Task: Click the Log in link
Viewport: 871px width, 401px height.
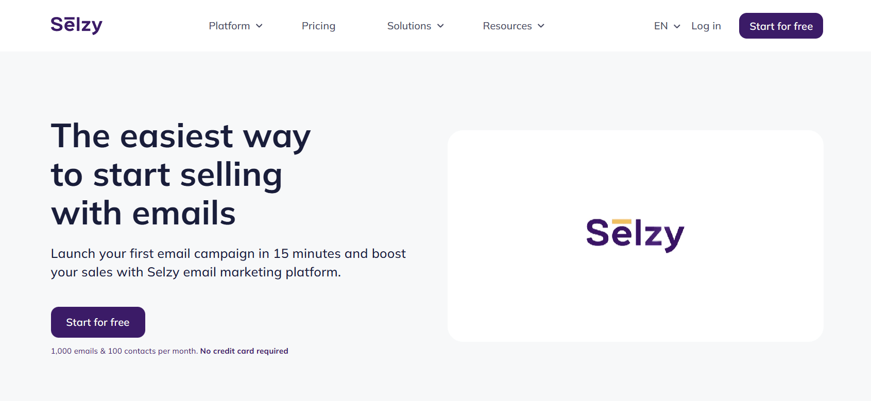Action: (x=706, y=26)
